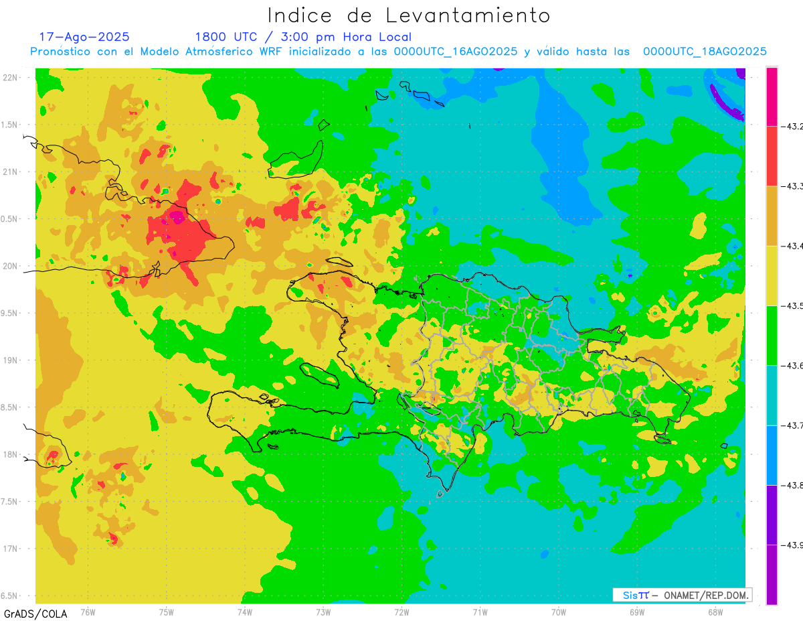The height and width of the screenshot is (621, 803).
Task: Select the red band in the legend bar
Action: 772,155
